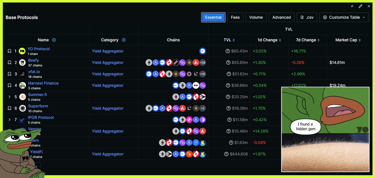Switch to the Fees tab
This screenshot has width=375, height=178.
pos(235,17)
